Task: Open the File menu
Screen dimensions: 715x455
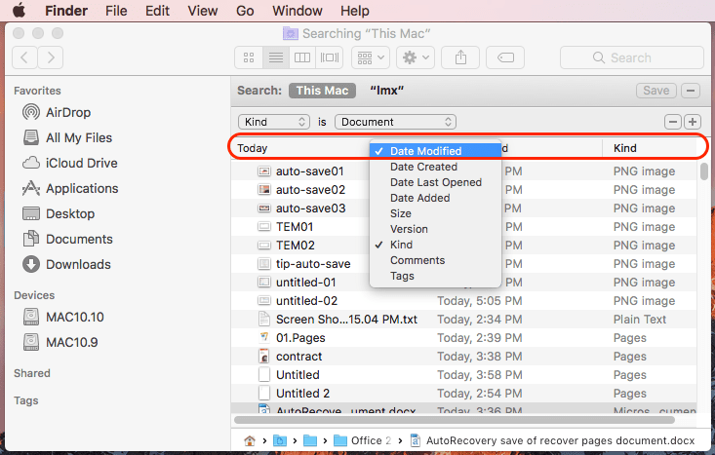Action: [116, 11]
